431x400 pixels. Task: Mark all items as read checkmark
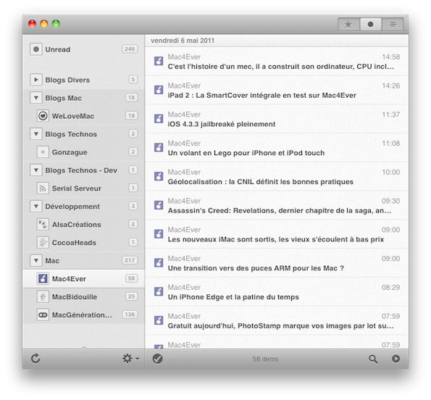[157, 359]
